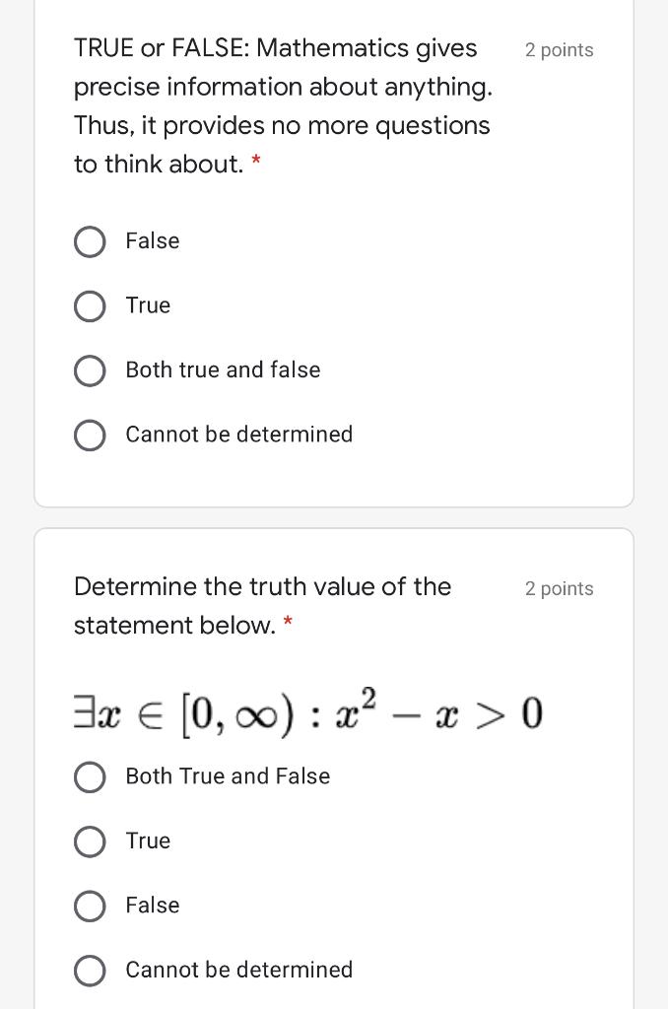Click the "2 points" label on the first question
Screen dimensions: 668x1009
(x=559, y=49)
